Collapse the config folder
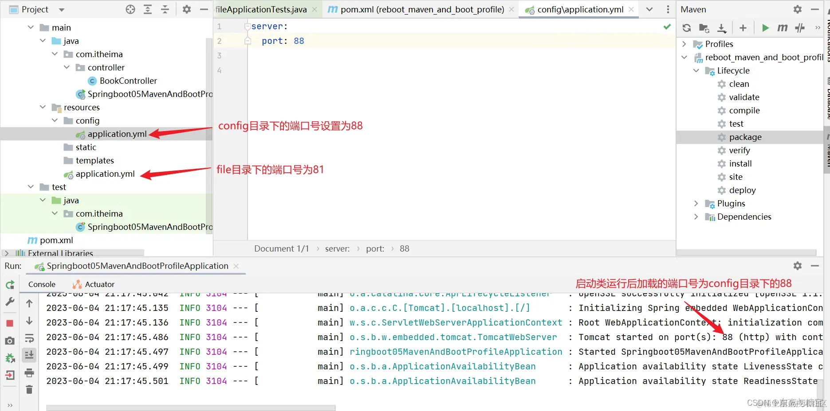830x411 pixels. tap(55, 120)
